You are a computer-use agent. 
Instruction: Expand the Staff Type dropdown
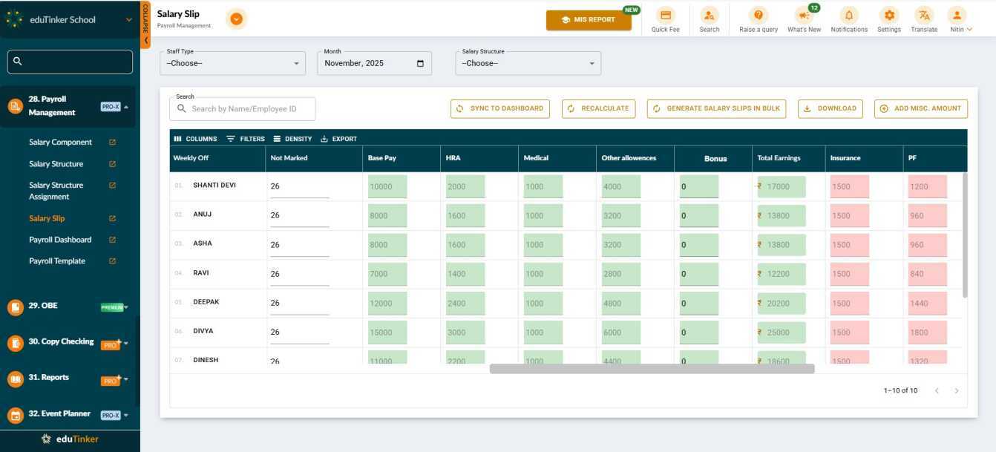click(232, 64)
